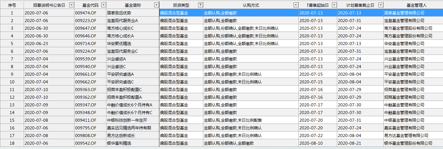Image resolution: width=443 pixels, height=149 pixels.
Task: Click manager 银华基金管理股份有限公司
Action: point(408,143)
